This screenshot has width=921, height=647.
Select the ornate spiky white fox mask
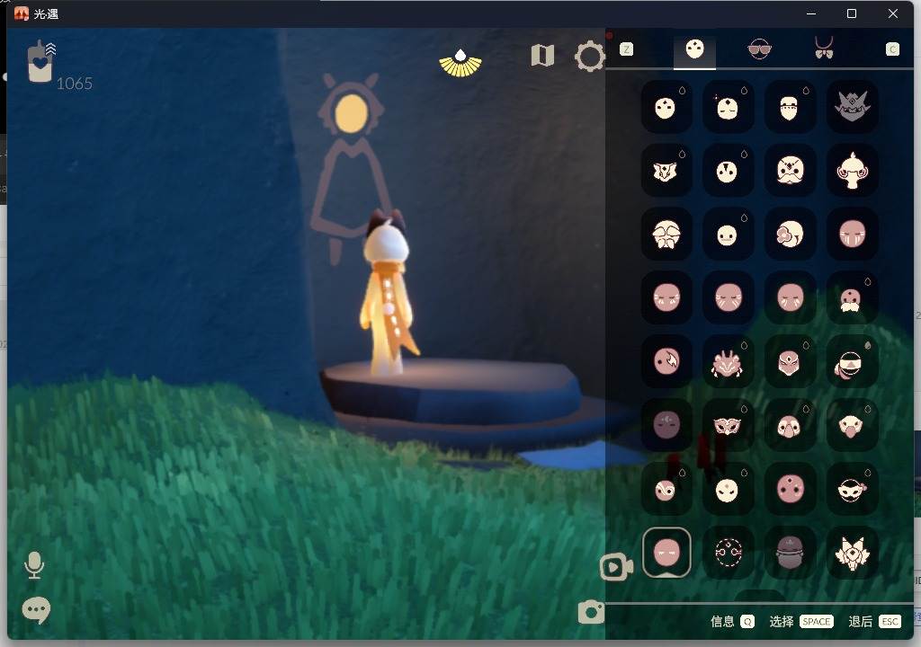click(853, 552)
